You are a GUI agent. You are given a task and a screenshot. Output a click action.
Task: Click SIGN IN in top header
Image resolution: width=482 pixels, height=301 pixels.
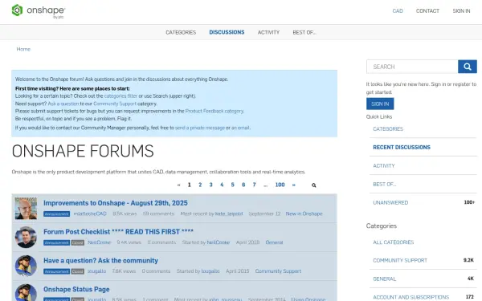461,11
